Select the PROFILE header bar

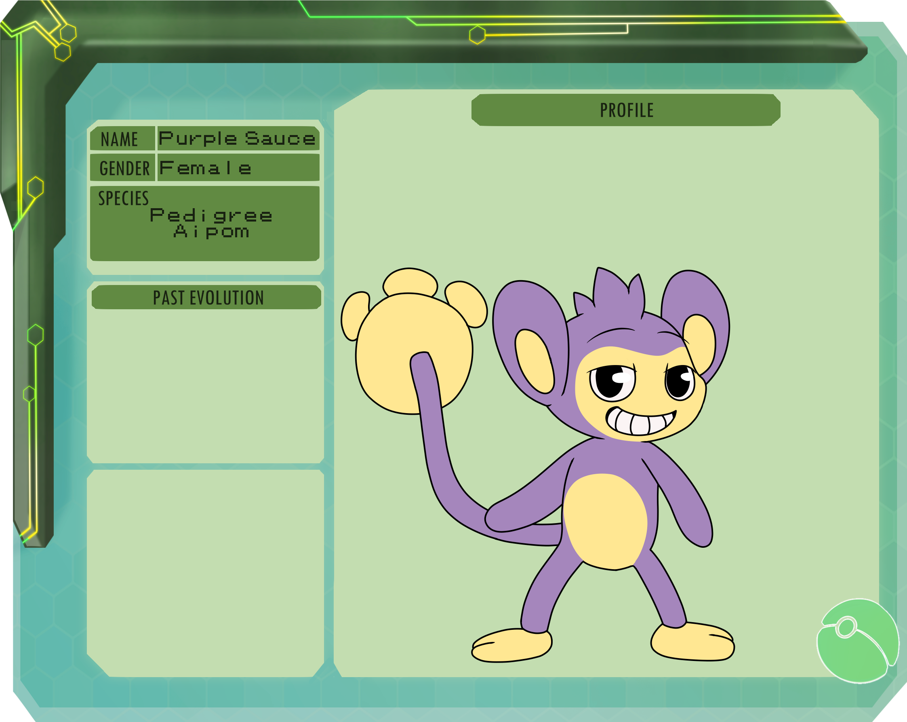[626, 110]
